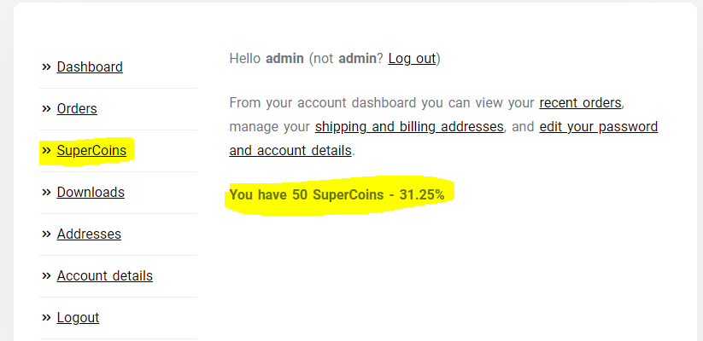Image resolution: width=703 pixels, height=341 pixels.
Task: Click the chevron icon beside SuperCoins
Action: 46,151
